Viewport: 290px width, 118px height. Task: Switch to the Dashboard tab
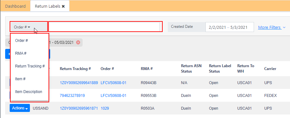tap(15, 6)
